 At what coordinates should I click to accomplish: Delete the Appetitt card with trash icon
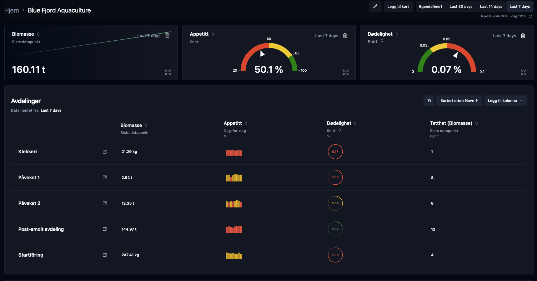pyautogui.click(x=345, y=36)
